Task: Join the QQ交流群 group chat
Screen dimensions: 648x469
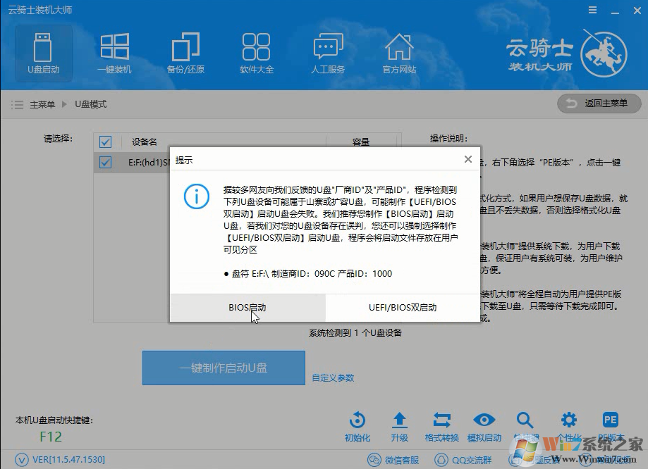Action: pos(463,459)
